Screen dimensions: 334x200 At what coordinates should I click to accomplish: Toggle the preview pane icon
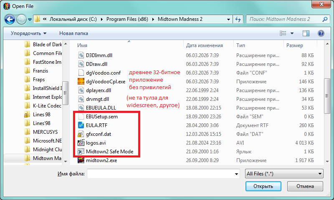(306, 33)
